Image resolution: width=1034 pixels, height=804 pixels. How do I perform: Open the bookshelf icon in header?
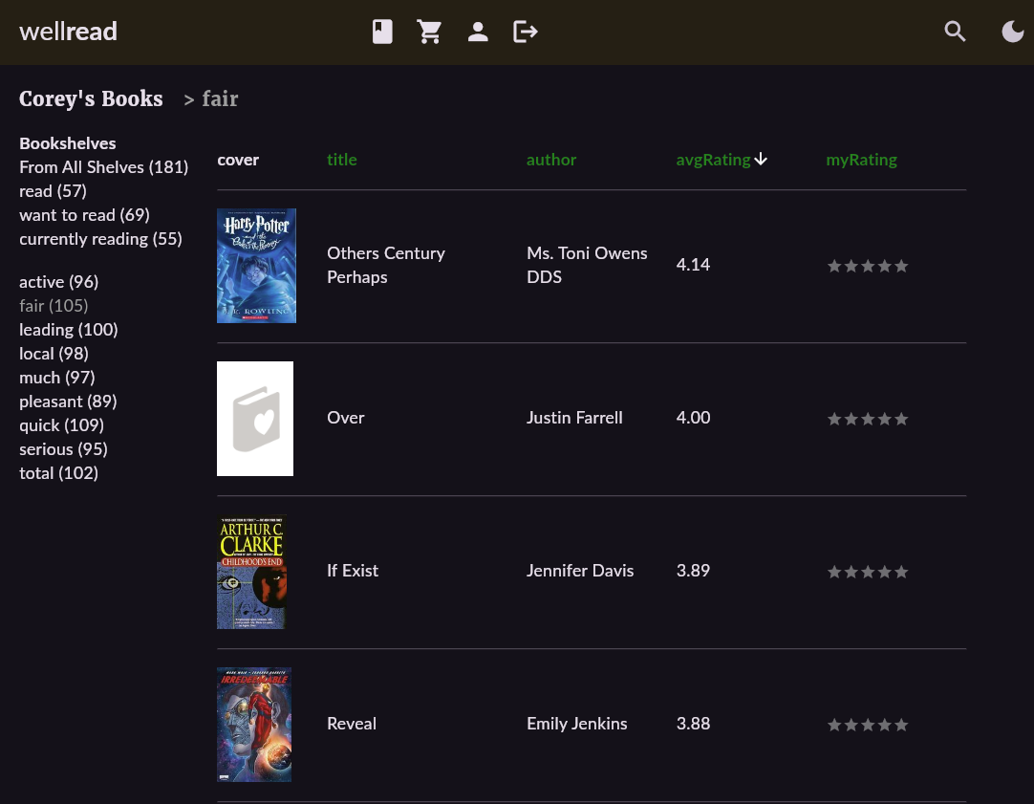point(382,33)
